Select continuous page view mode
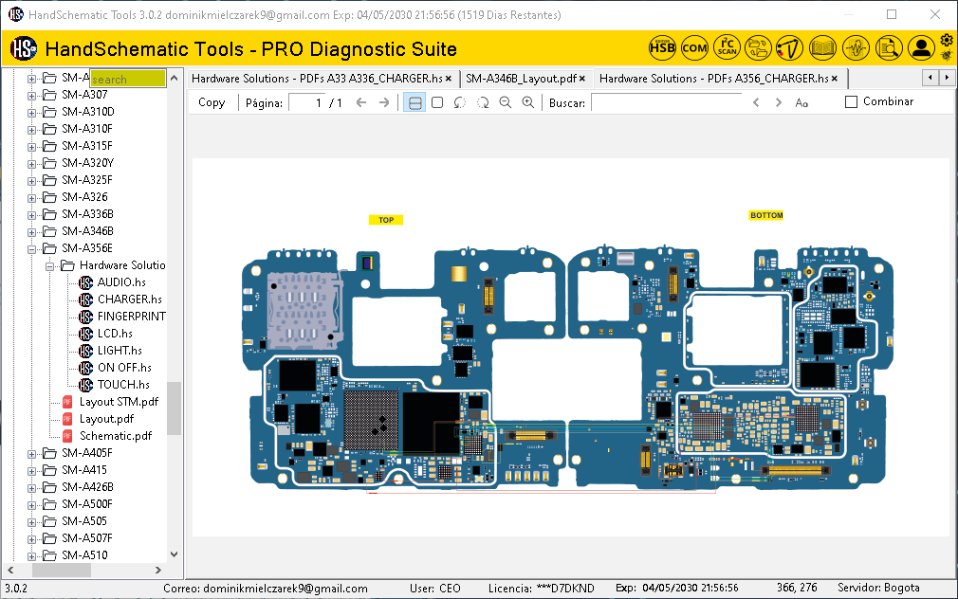 click(415, 102)
